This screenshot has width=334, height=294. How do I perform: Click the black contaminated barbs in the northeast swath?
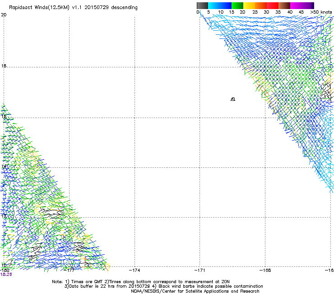[326, 91]
